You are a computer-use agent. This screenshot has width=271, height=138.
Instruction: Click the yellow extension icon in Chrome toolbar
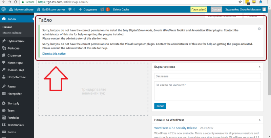pyautogui.click(x=247, y=2)
